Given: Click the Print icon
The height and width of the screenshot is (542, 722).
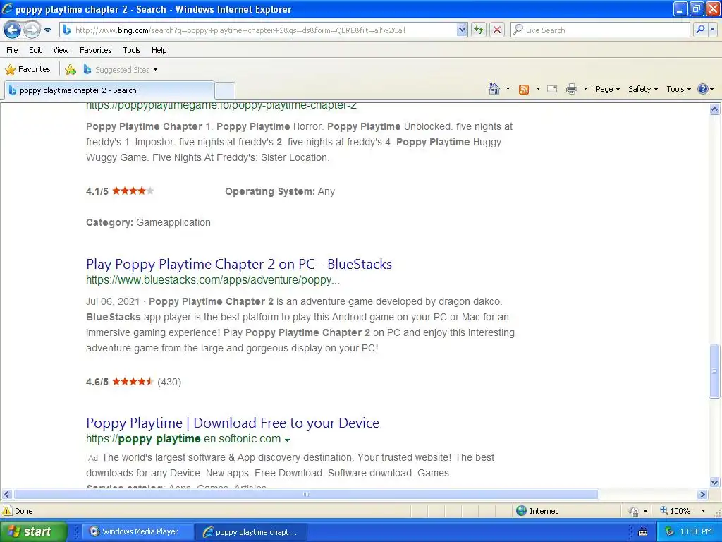Looking at the screenshot, I should (571, 89).
